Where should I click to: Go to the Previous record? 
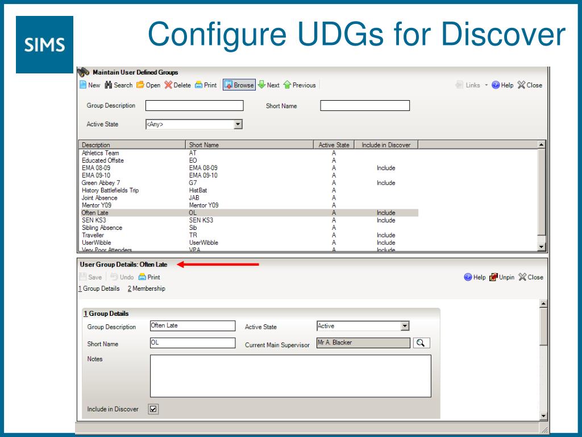299,85
